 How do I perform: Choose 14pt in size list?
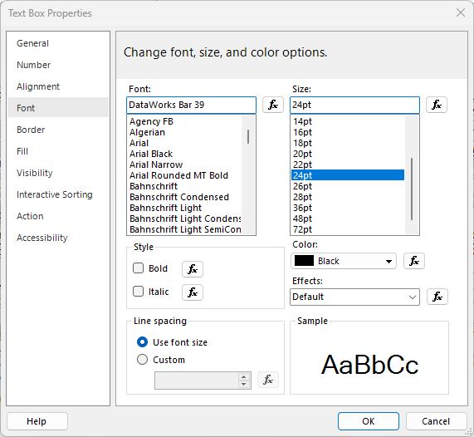tap(348, 121)
